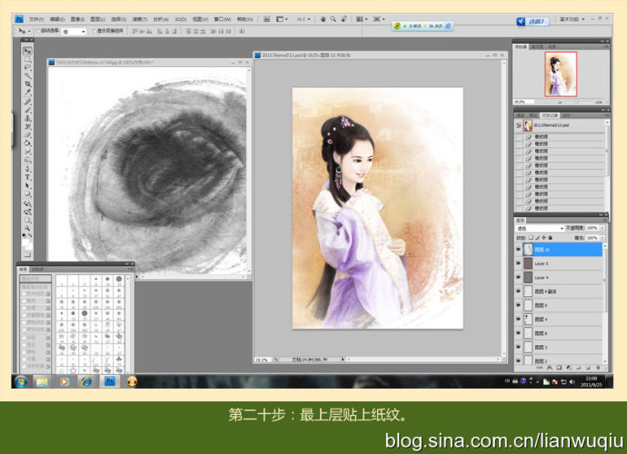Hide the selected 图层 10 layer
Viewport: 627px width, 454px height.
point(519,250)
